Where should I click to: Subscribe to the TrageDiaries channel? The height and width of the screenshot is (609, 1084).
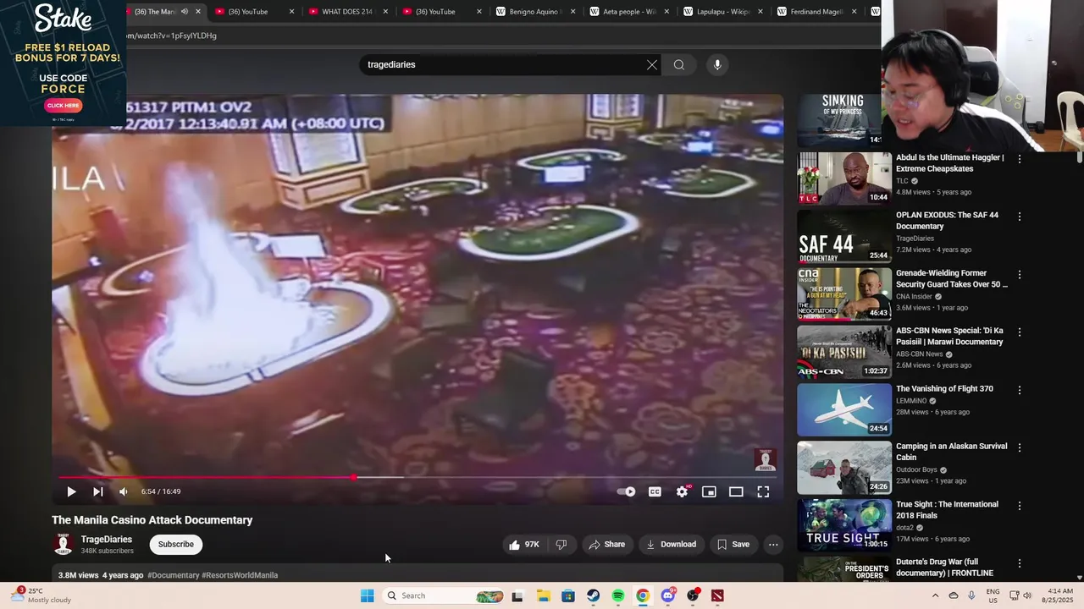click(176, 544)
